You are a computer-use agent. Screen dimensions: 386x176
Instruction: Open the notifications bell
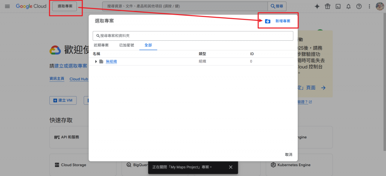[x=348, y=7]
